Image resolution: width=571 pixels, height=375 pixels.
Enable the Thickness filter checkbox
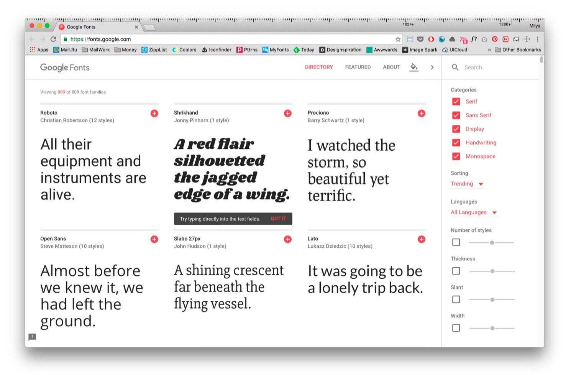click(456, 271)
